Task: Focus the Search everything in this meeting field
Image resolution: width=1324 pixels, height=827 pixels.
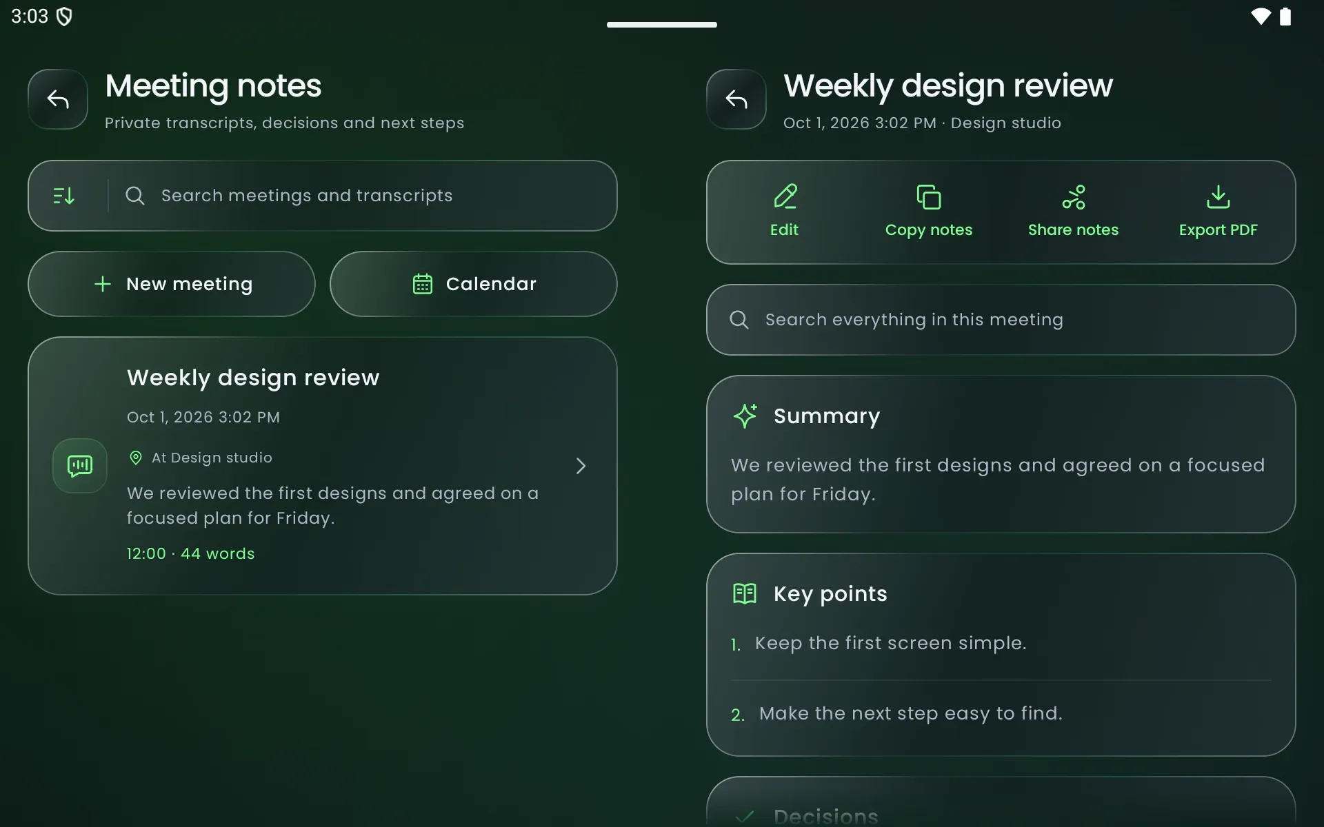Action: coord(1001,320)
